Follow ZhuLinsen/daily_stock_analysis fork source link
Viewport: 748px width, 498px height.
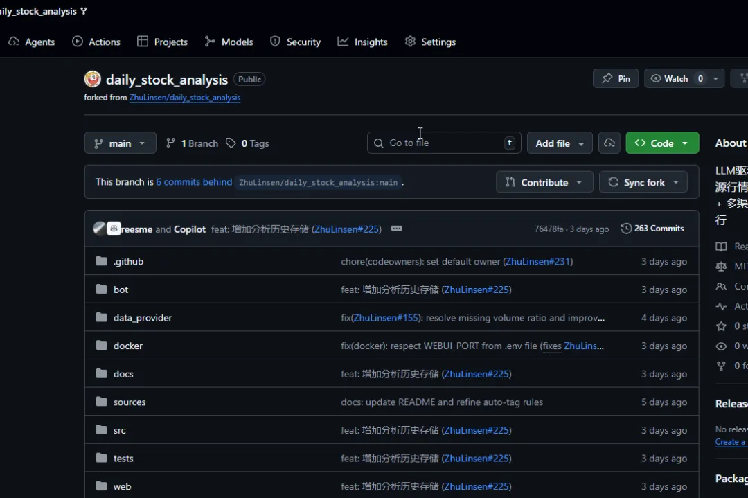tap(185, 97)
